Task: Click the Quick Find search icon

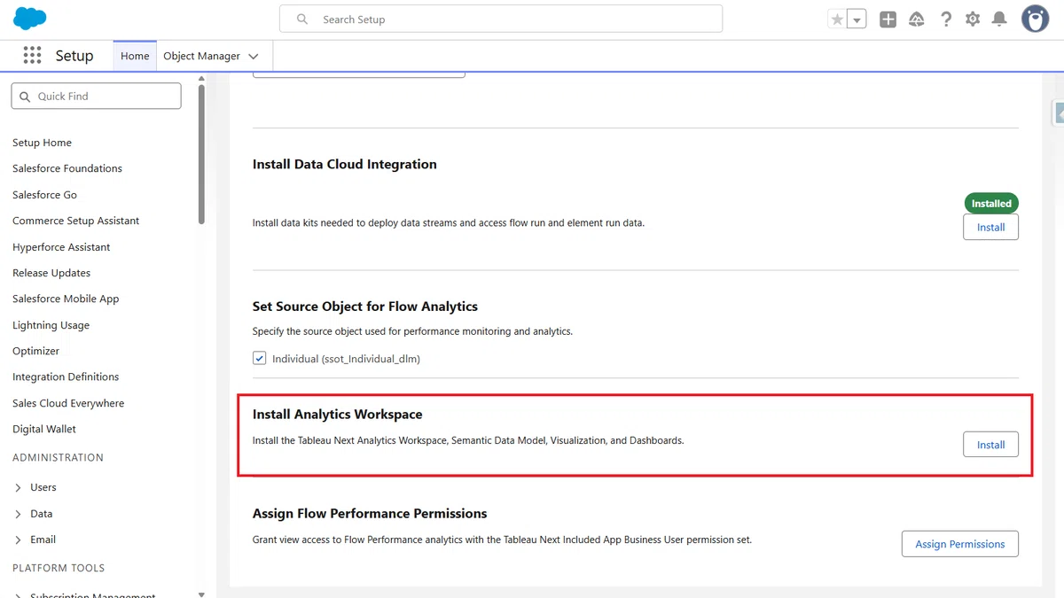Action: click(x=25, y=96)
